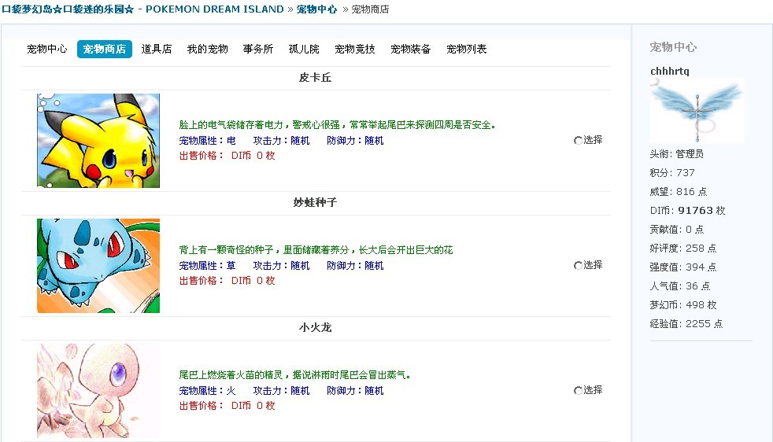Click the Bulbasaur pet picture
The image size is (773, 442).
[98, 266]
